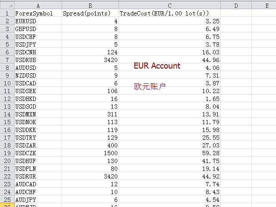Select the USDCNH cell
The width and height of the screenshot is (276, 207).
pyautogui.click(x=38, y=52)
